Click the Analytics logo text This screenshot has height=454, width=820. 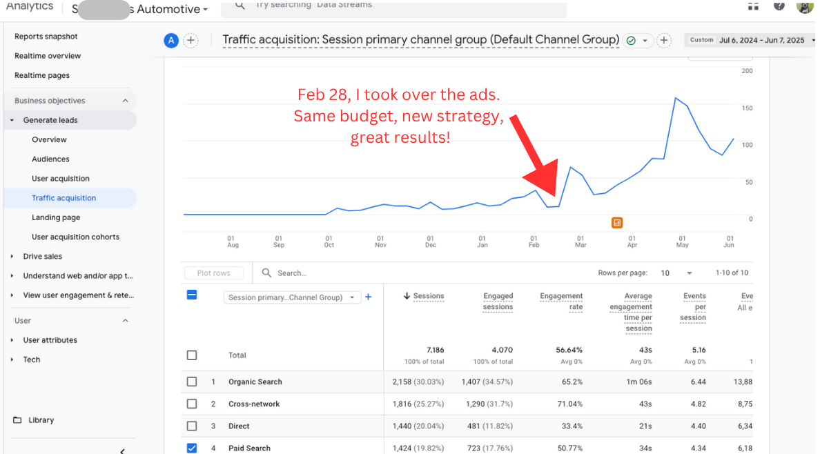tap(30, 6)
